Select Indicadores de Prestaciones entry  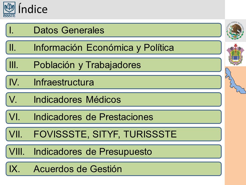click(x=114, y=117)
